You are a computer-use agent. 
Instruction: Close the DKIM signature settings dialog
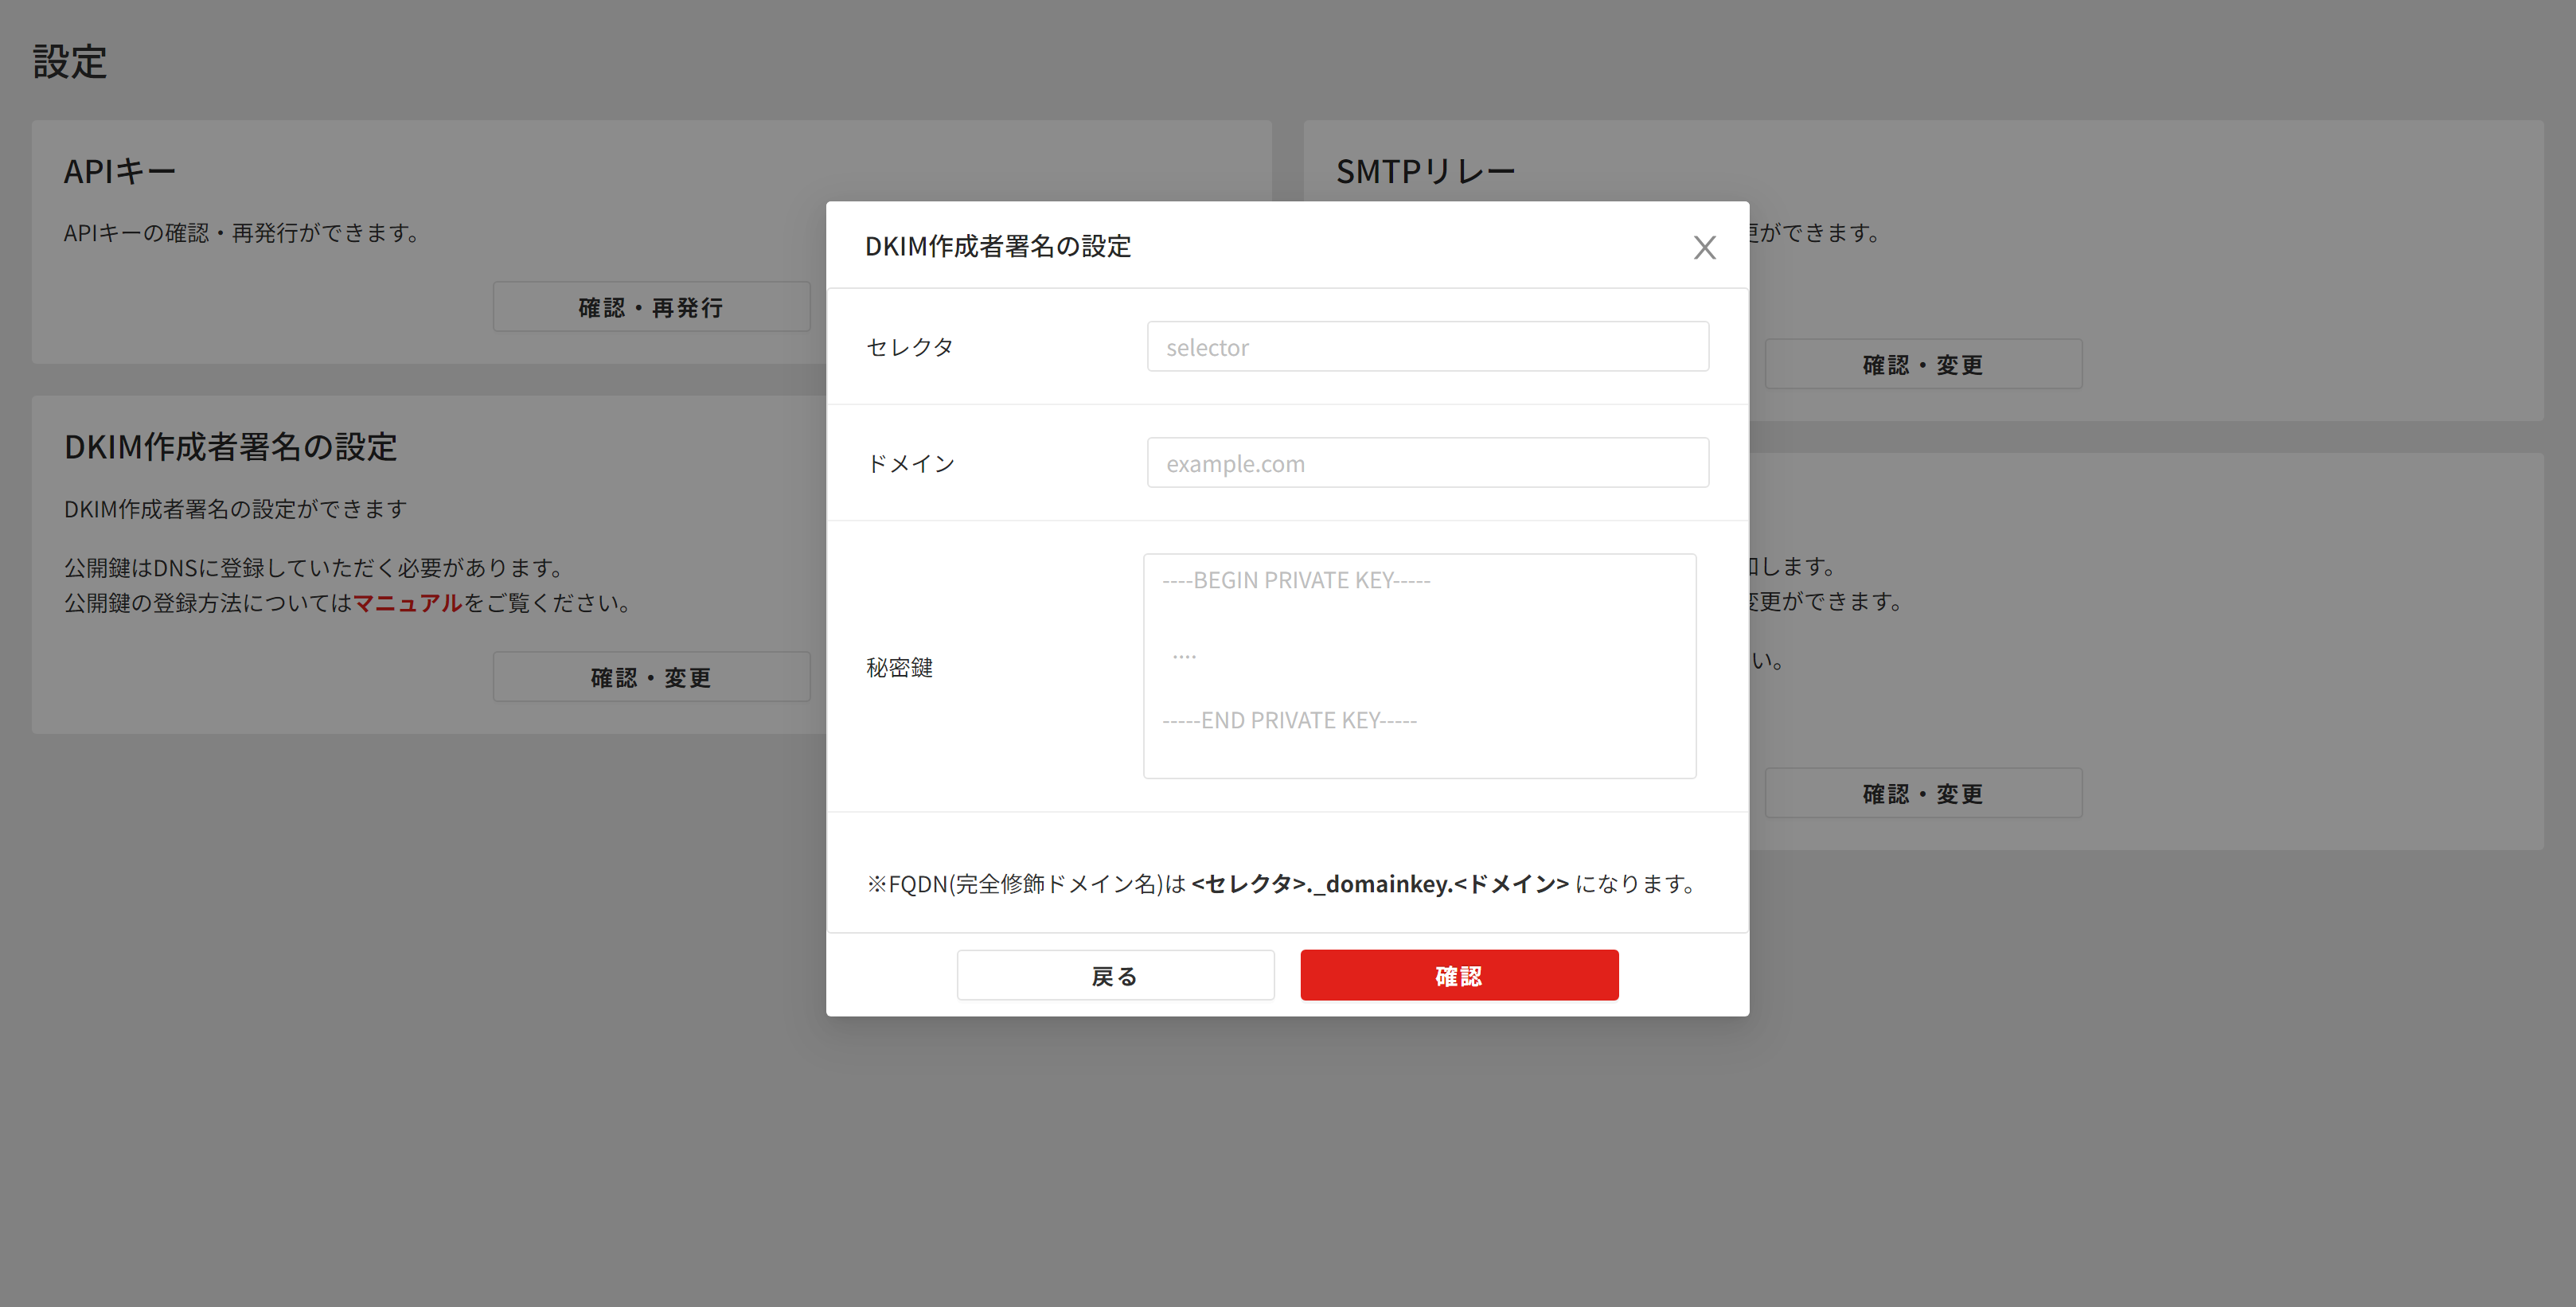tap(1704, 247)
